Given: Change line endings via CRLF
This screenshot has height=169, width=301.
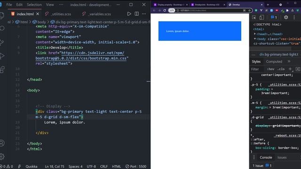Looking at the screenshot, I should pos(104,167).
